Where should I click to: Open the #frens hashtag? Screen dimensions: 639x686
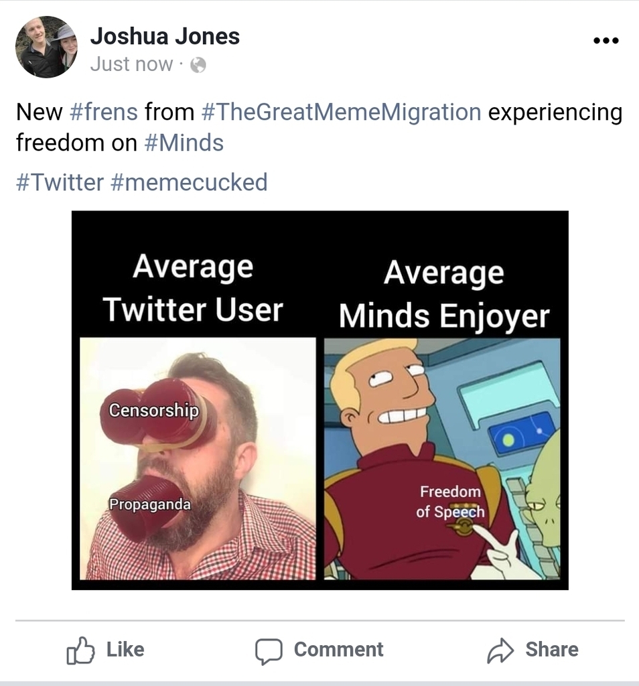tap(104, 112)
